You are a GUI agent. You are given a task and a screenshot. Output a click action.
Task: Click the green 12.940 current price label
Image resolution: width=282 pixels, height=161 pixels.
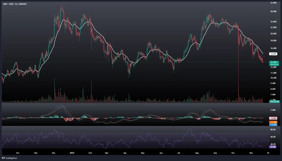point(273,63)
